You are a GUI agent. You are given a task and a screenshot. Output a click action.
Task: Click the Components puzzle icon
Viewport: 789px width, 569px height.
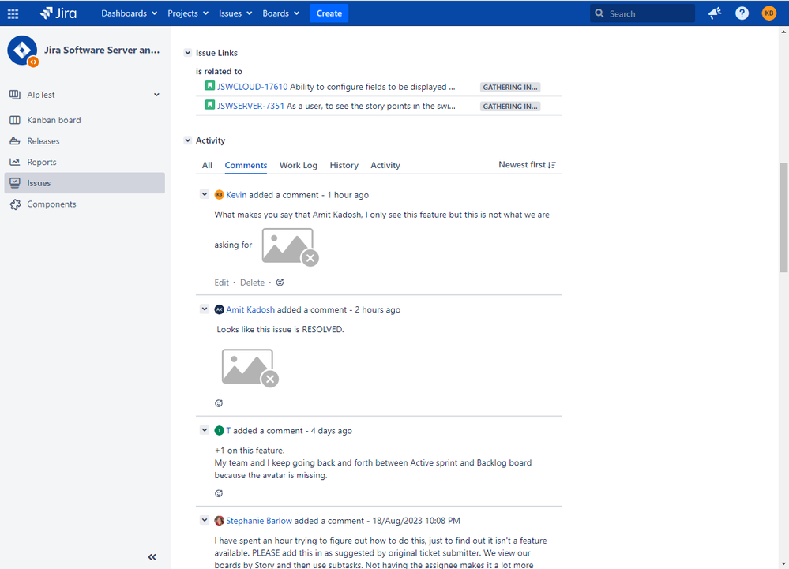pyautogui.click(x=15, y=204)
